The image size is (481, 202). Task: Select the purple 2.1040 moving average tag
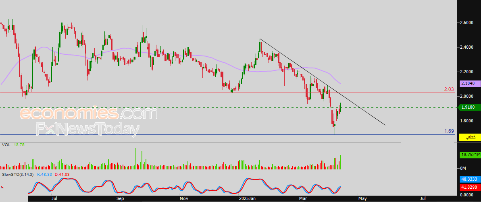[470, 83]
